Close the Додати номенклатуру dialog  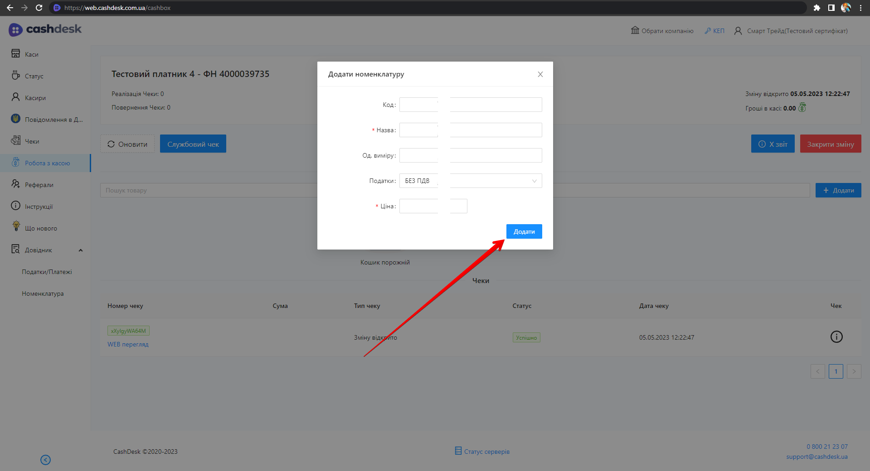(x=540, y=74)
